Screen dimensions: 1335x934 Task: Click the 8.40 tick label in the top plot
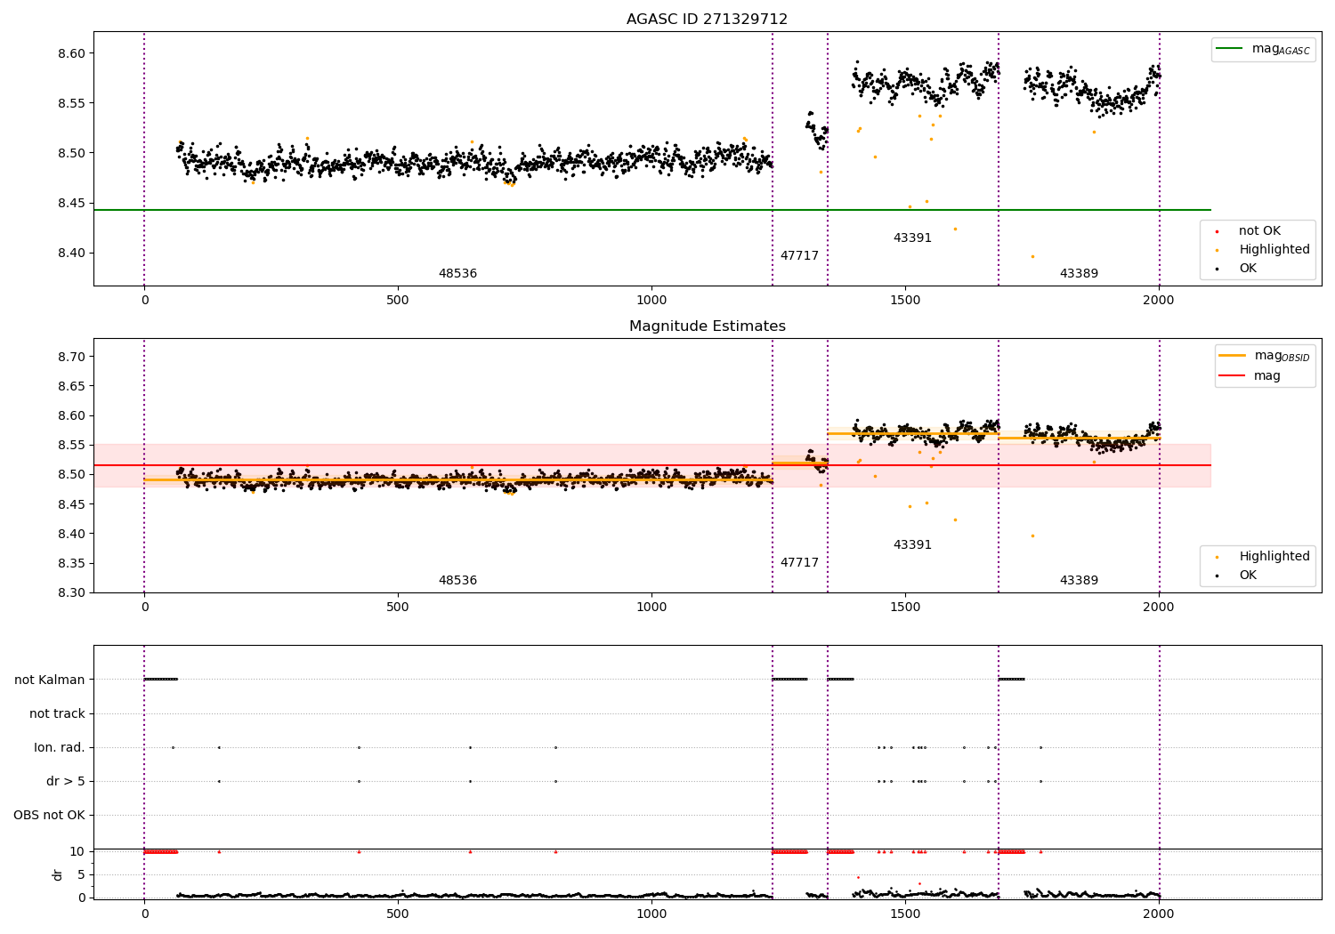pyautogui.click(x=72, y=254)
